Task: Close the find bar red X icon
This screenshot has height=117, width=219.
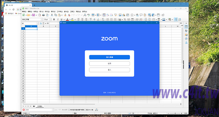Action: (x=24, y=110)
